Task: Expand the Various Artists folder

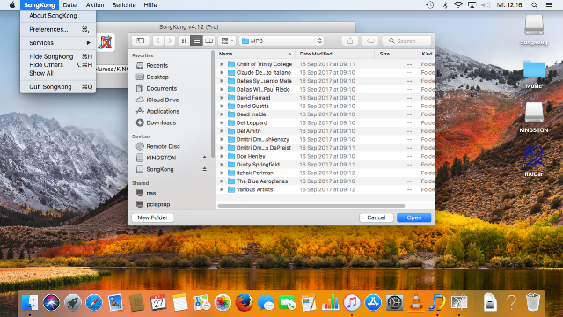Action: 222,190
